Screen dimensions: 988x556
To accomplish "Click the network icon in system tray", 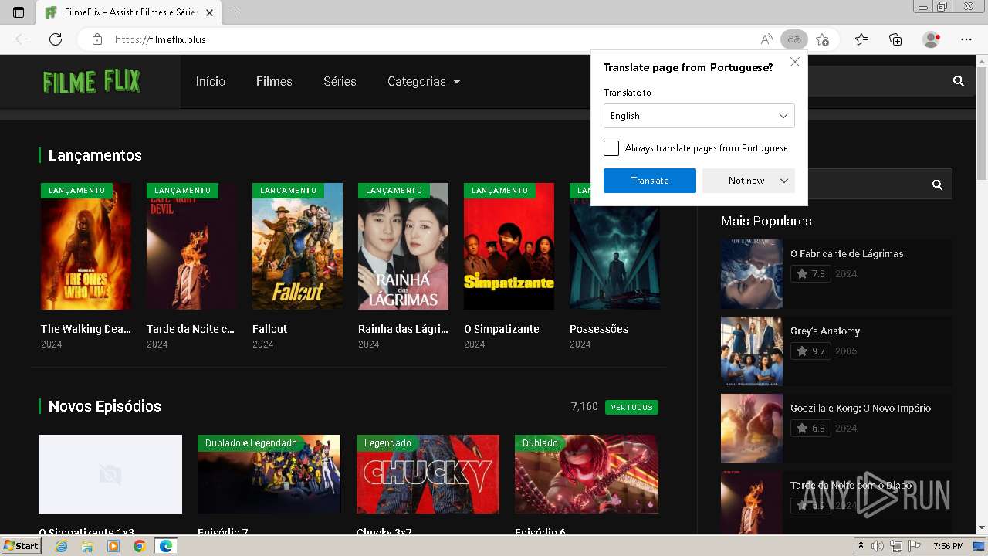I will click(x=895, y=546).
